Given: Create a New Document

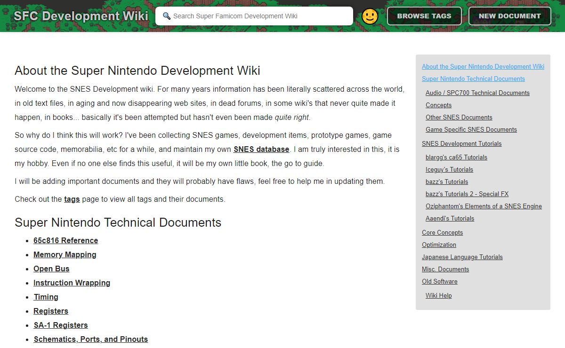Looking at the screenshot, I should 509,16.
